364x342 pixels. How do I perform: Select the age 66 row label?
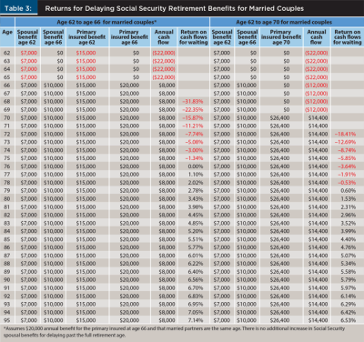[7, 85]
